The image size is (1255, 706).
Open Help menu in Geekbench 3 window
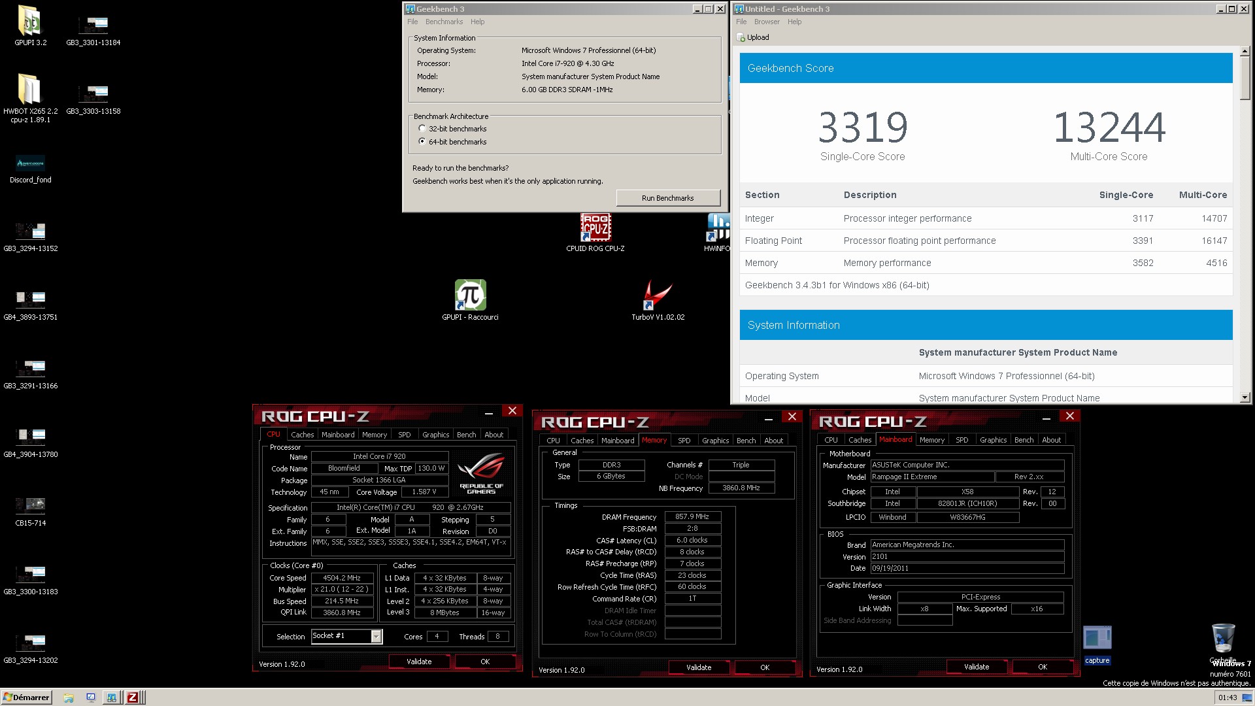[x=477, y=22]
